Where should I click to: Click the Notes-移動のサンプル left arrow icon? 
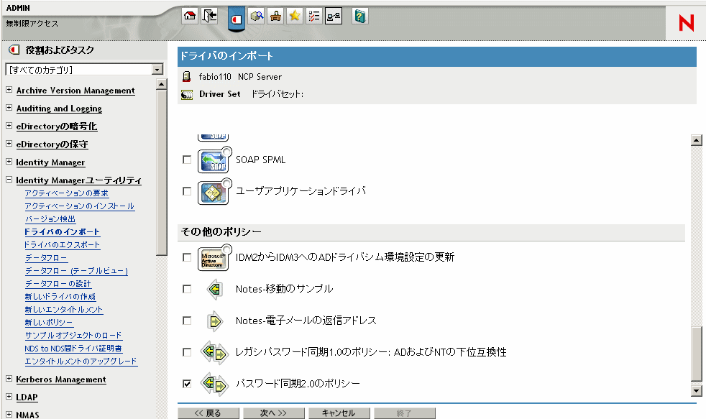click(215, 289)
